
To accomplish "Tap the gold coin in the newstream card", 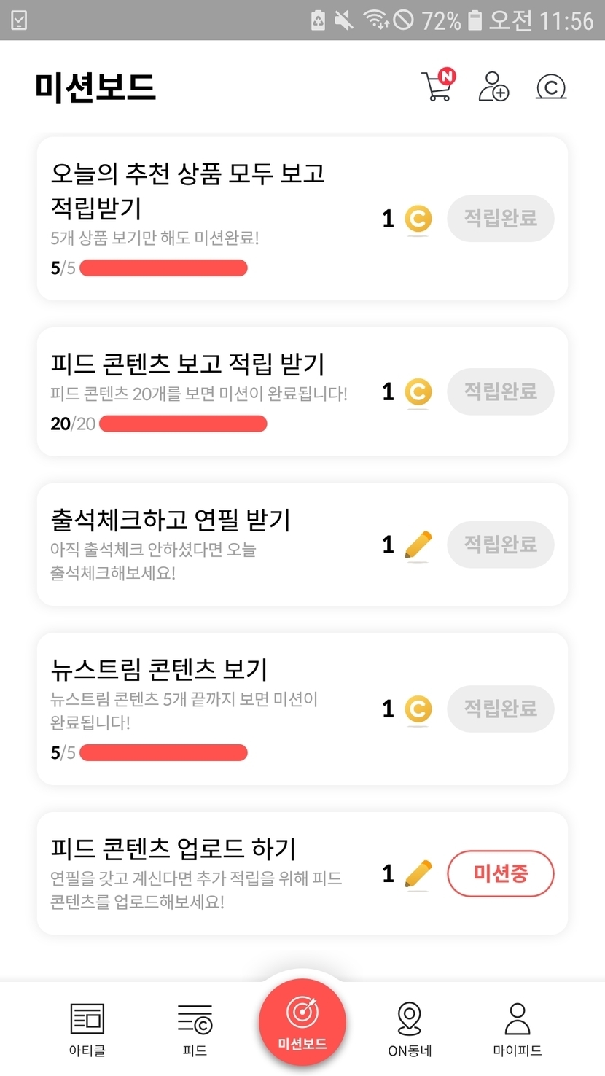I will tap(418, 709).
